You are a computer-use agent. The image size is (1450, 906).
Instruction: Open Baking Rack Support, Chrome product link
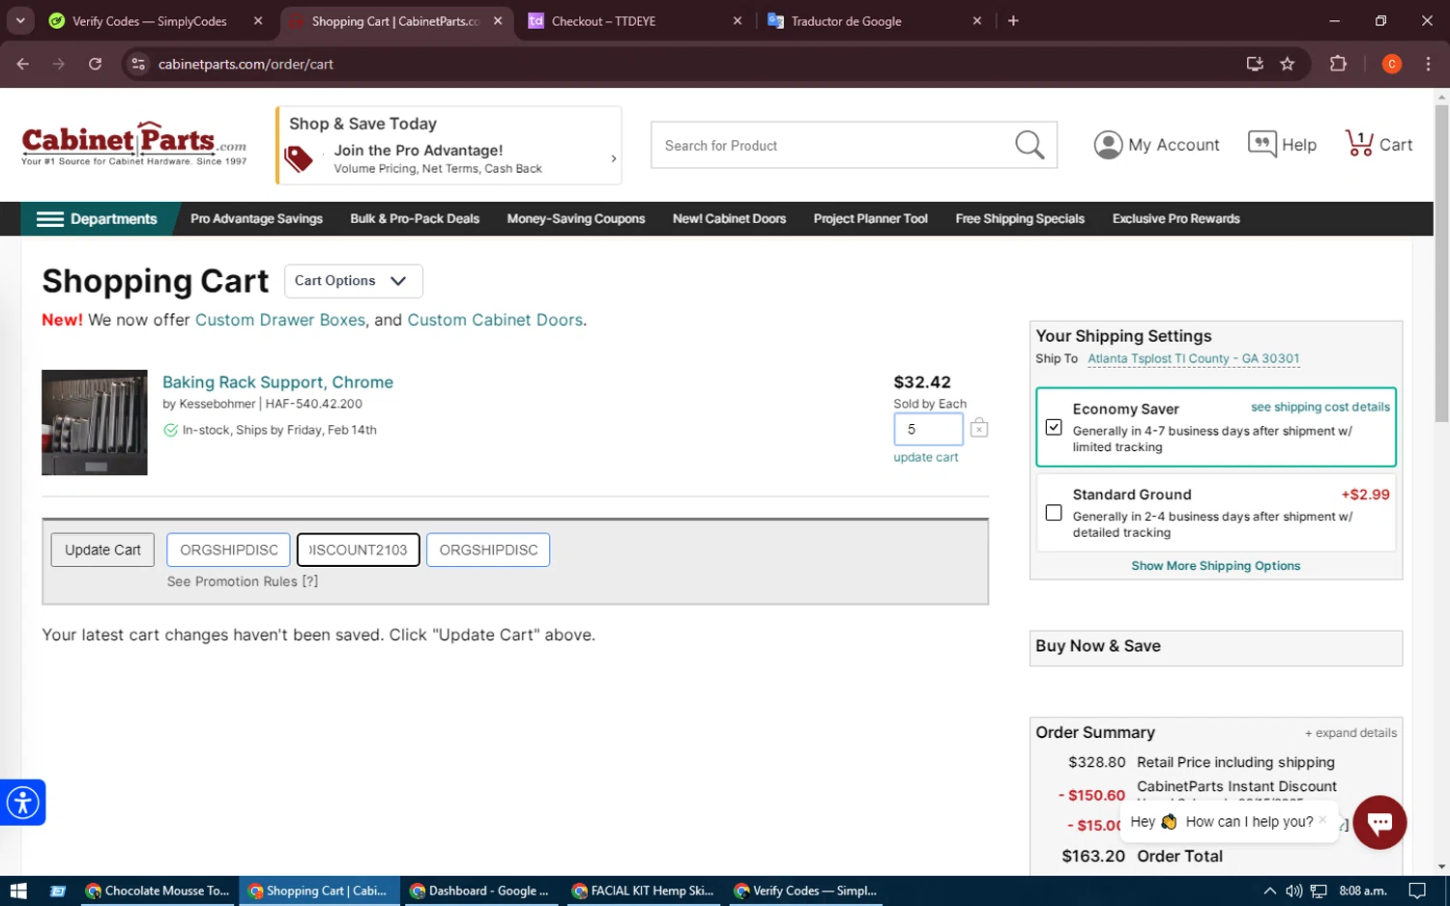pyautogui.click(x=277, y=382)
